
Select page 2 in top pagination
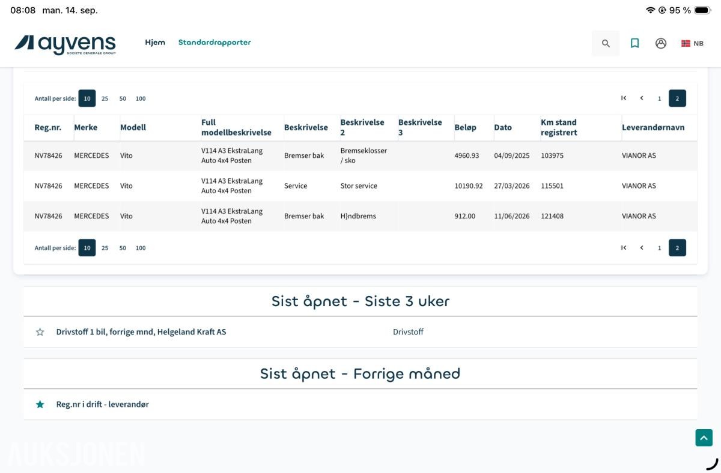[677, 98]
